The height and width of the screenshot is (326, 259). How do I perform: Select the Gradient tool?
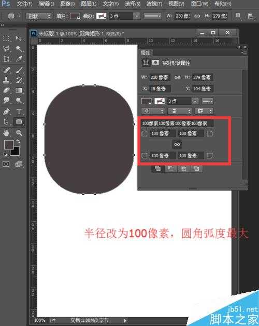click(x=19, y=90)
